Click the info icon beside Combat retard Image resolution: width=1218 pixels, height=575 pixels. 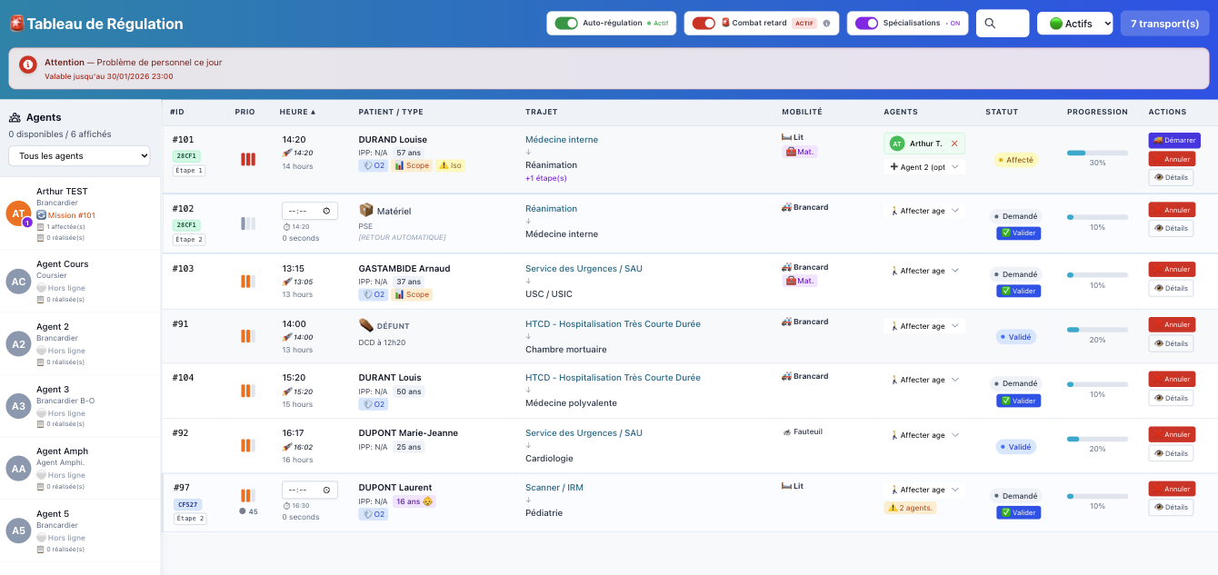pos(826,24)
